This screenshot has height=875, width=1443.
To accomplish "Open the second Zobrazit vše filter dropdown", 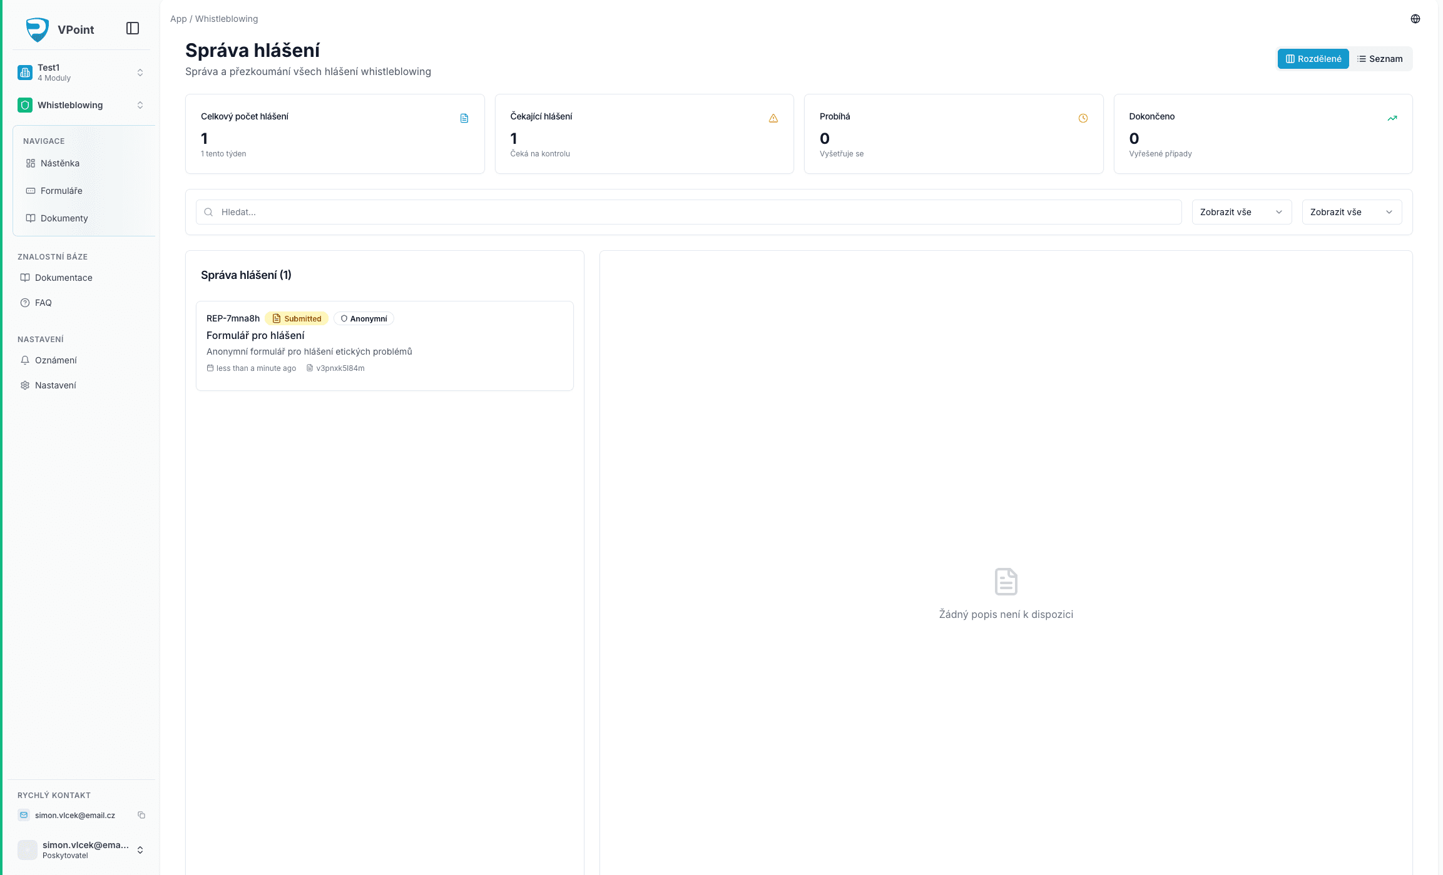I will [x=1352, y=212].
